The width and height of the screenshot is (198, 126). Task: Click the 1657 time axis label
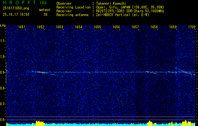(x=135, y=27)
